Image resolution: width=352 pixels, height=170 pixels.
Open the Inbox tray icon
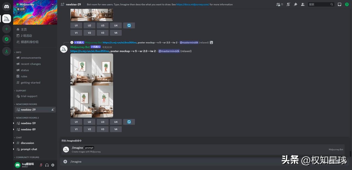coord(340,4)
